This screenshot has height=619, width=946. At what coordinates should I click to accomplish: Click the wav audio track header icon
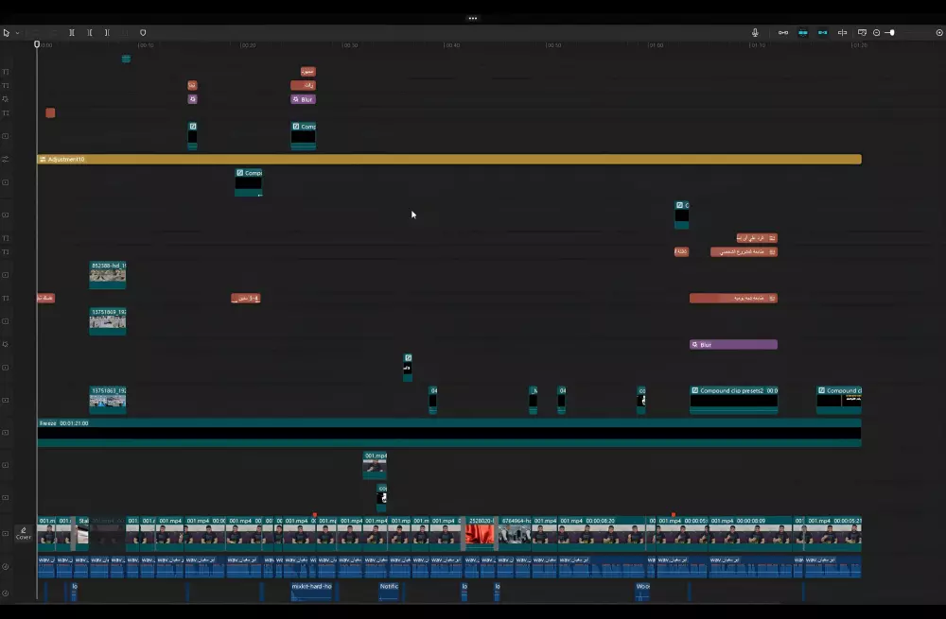[6, 567]
